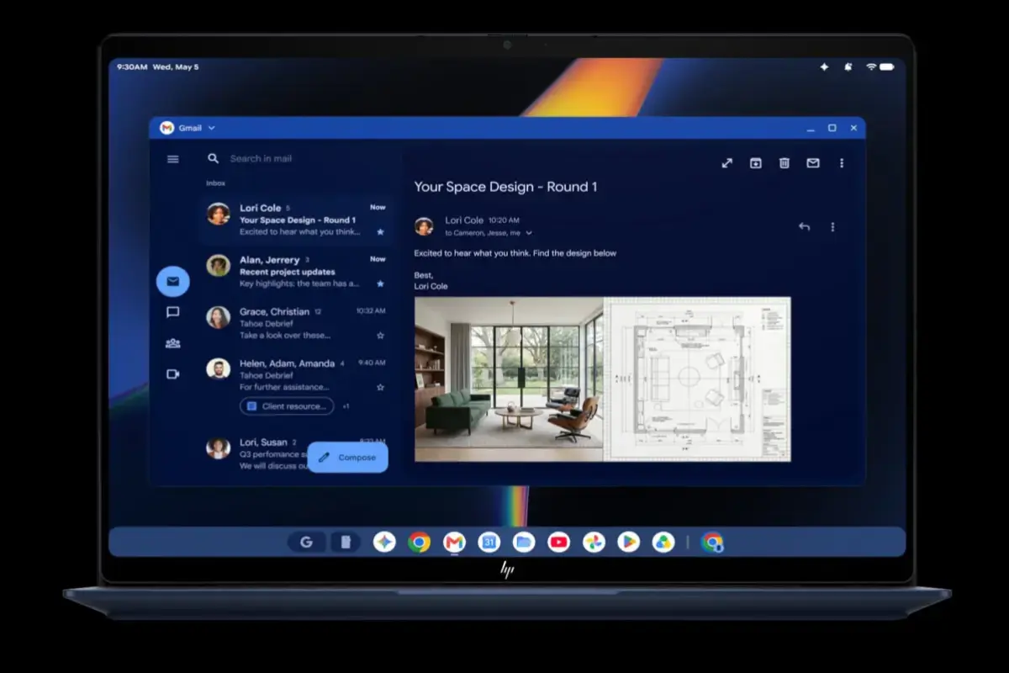The image size is (1009, 673).
Task: Click the 9:30AM Wed, May 5 clock
Action: pos(158,66)
